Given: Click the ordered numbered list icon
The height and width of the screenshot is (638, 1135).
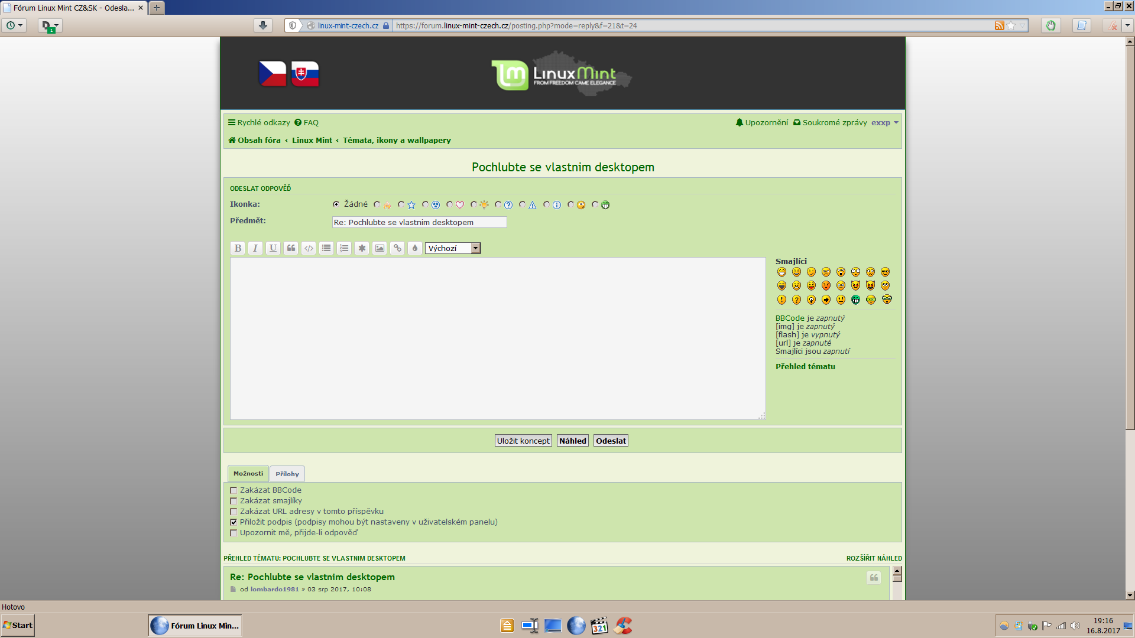Looking at the screenshot, I should click(344, 248).
